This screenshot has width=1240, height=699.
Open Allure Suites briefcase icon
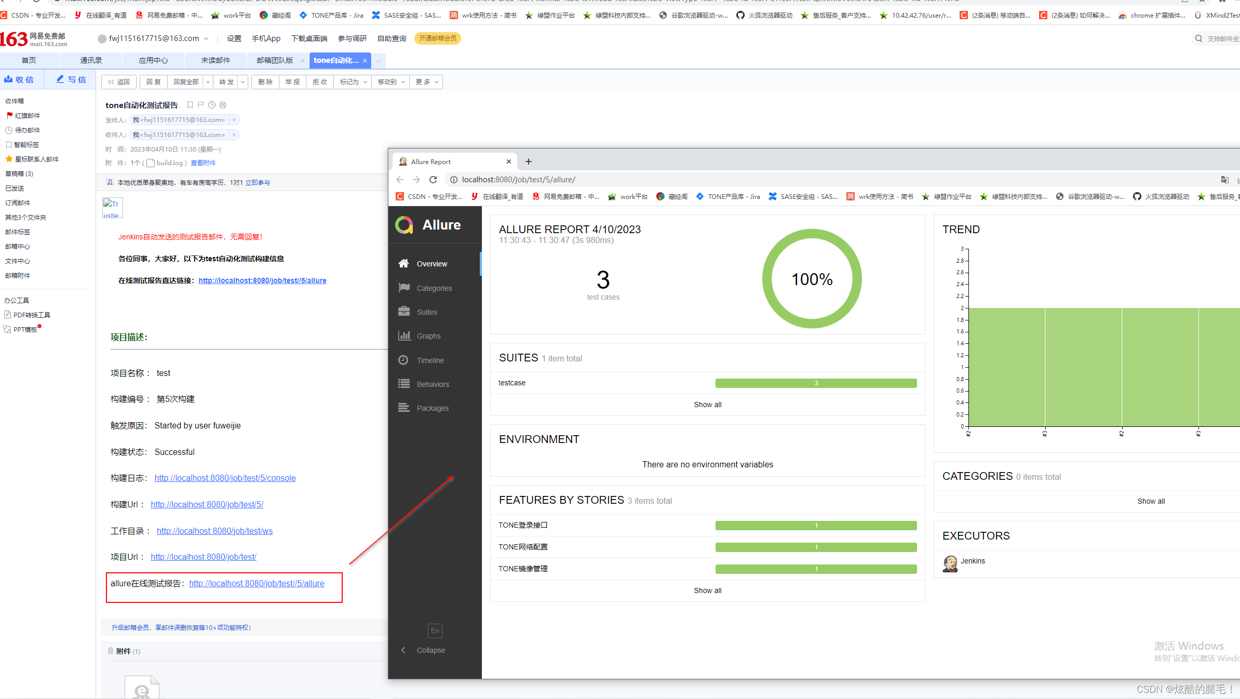click(403, 312)
